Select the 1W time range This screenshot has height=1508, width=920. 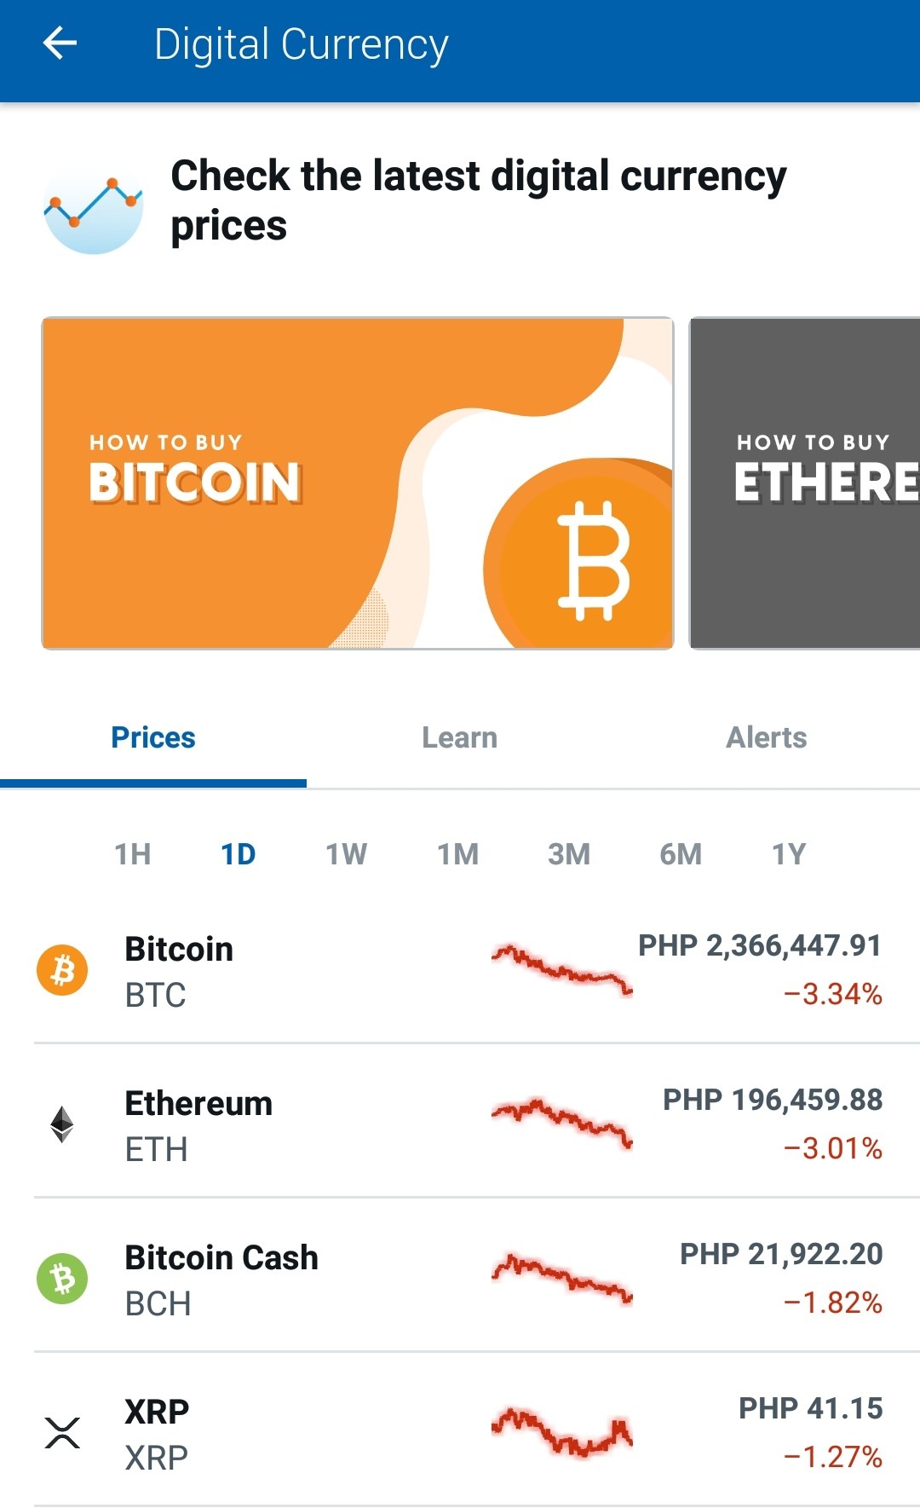[346, 853]
